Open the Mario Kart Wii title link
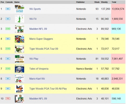 pos(37,79)
